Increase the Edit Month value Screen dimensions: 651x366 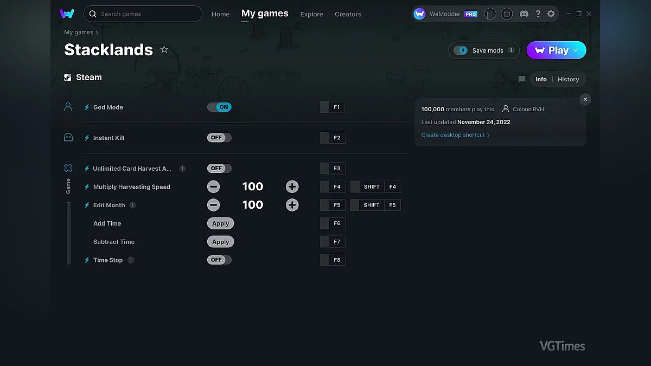click(292, 206)
